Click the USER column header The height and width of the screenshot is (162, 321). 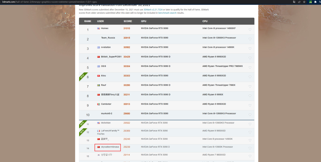[100, 21]
